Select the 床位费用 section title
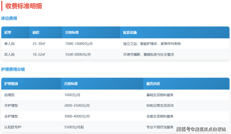231x134 pixels. coord(9,18)
